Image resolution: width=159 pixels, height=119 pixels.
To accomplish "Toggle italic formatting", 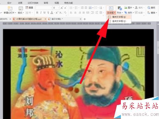I will tap(41, 13).
